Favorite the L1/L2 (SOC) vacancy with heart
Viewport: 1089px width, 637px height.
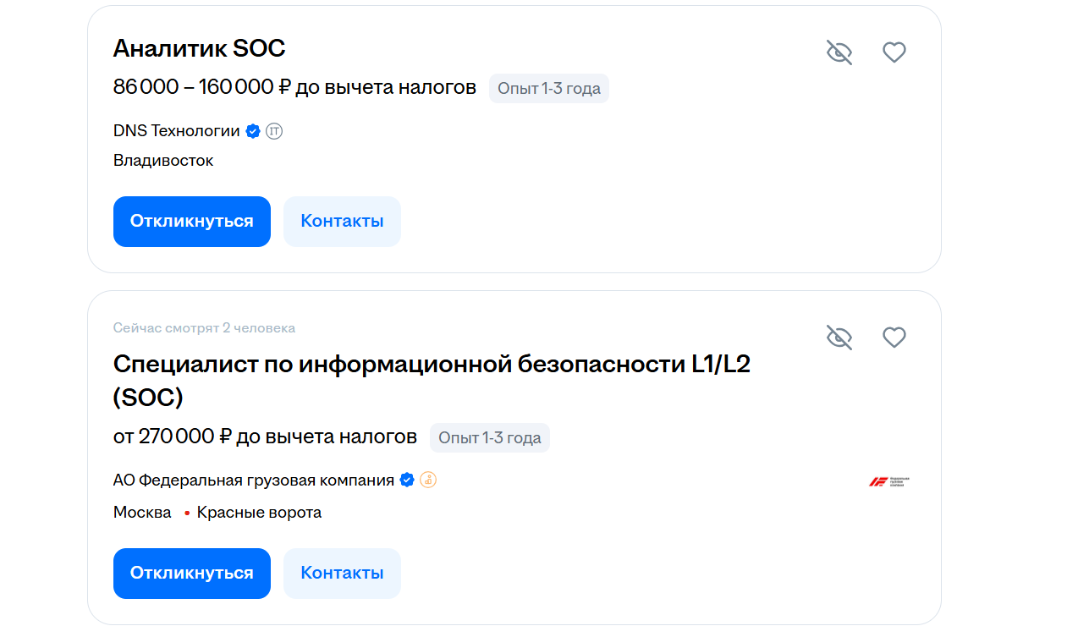click(x=894, y=338)
